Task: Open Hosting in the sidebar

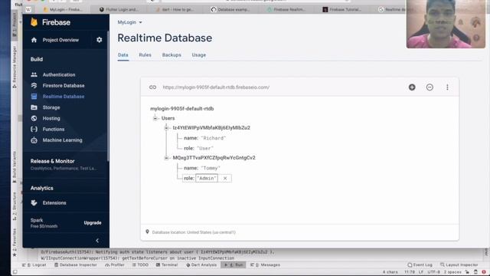Action: (x=51, y=118)
